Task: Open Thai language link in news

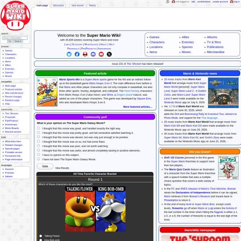Action: tap(209, 118)
